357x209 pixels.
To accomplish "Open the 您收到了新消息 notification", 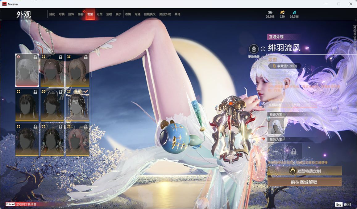I will point(26,204).
